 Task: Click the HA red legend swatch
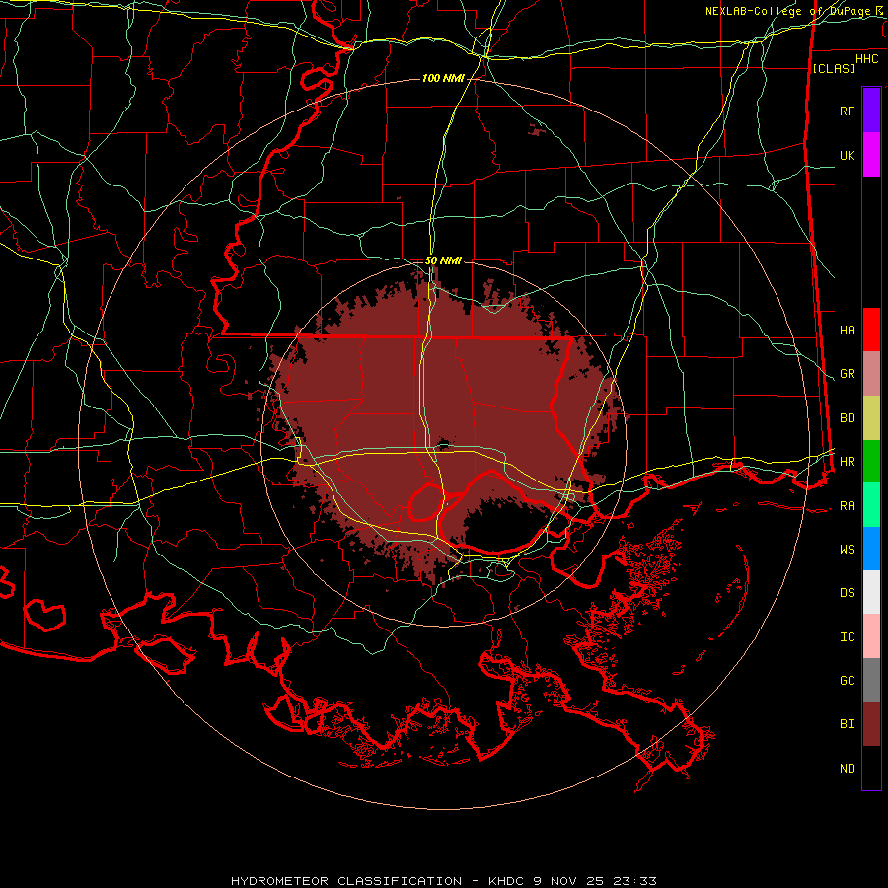(x=871, y=330)
